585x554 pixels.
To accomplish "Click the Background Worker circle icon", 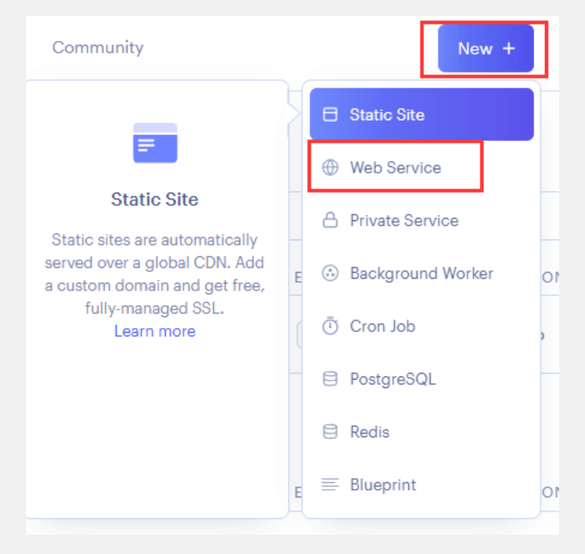I will pos(331,274).
